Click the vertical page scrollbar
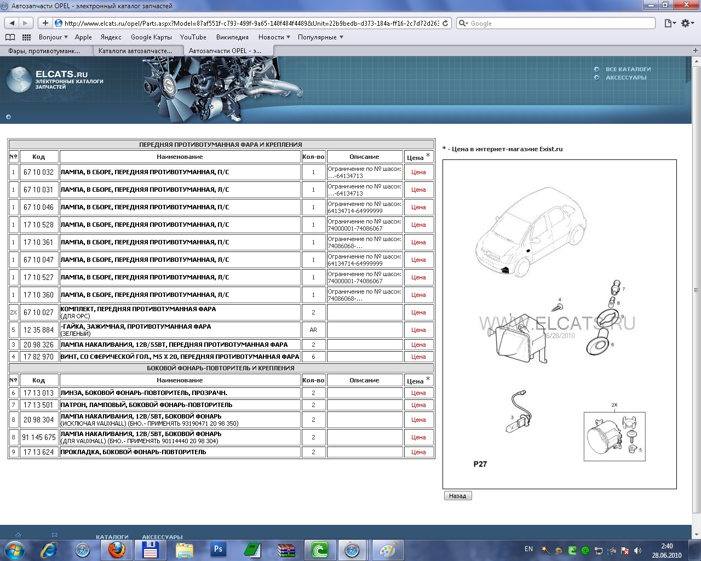Screen dimensions: 701x561 click(x=697, y=290)
